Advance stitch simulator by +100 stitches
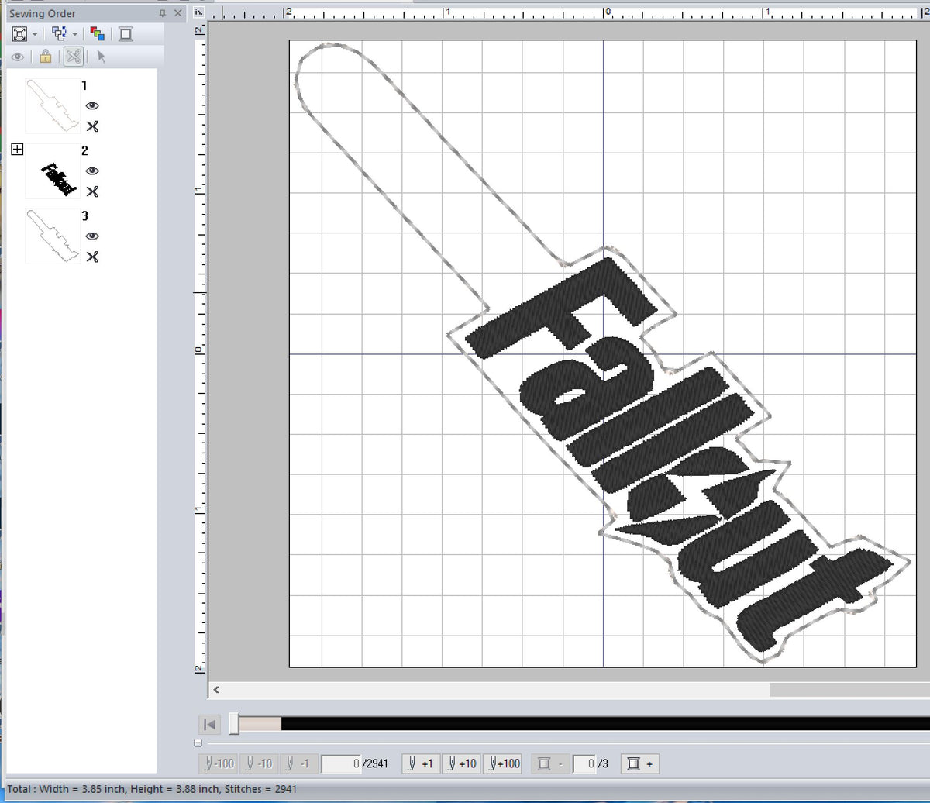This screenshot has height=803, width=930. tap(503, 764)
